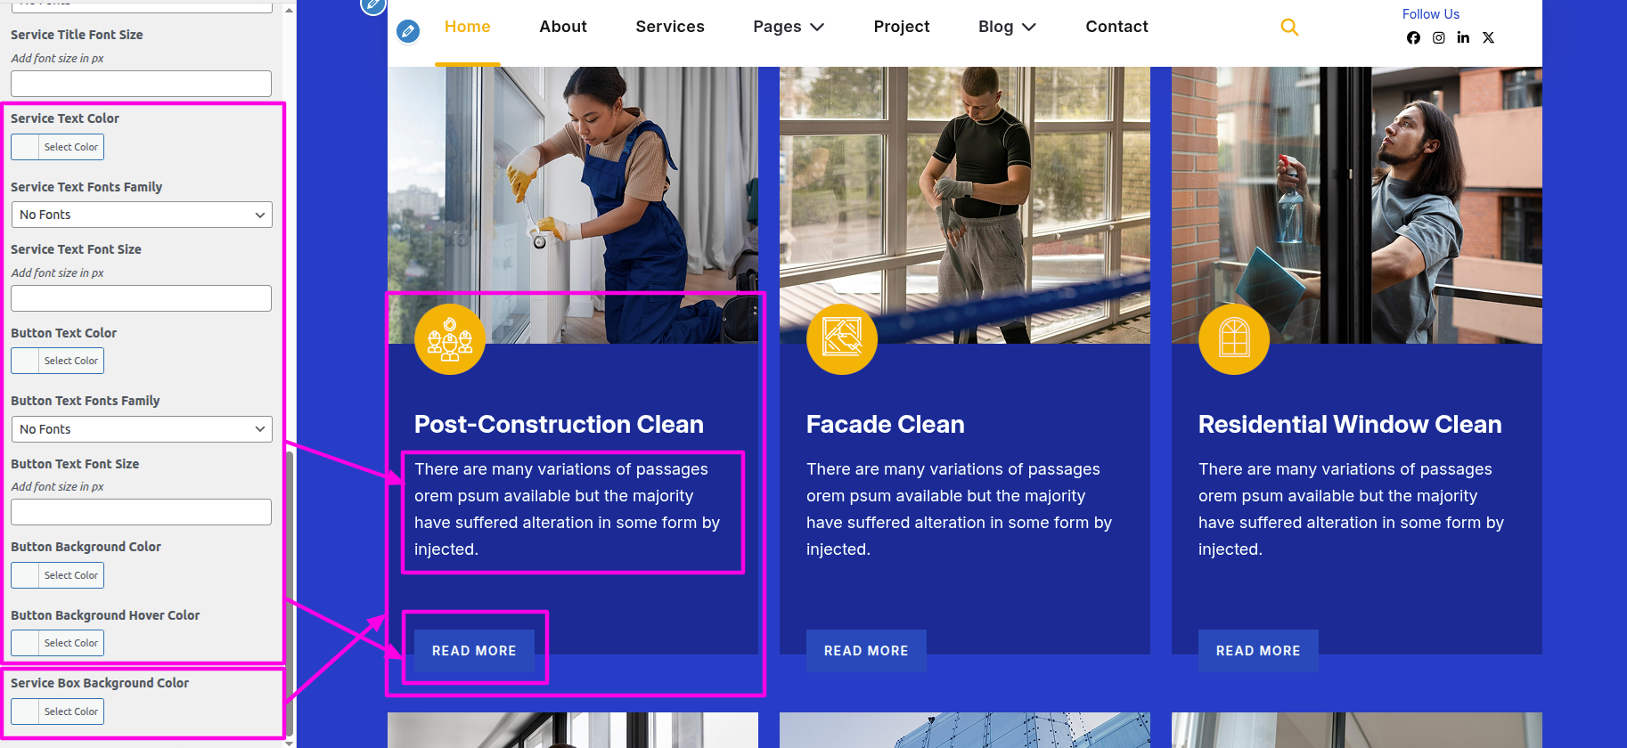1627x748 pixels.
Task: Click the Facade Clean service icon
Action: tap(842, 339)
